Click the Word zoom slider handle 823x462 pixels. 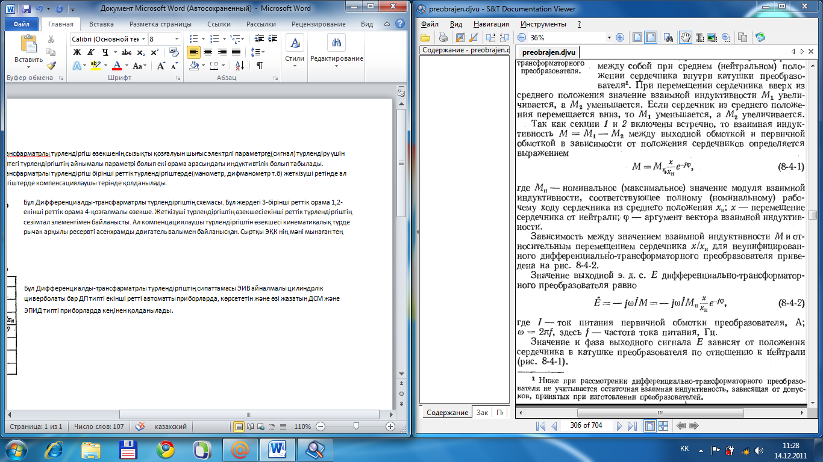pos(357,427)
